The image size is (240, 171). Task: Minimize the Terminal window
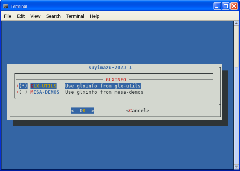coord(217,6)
